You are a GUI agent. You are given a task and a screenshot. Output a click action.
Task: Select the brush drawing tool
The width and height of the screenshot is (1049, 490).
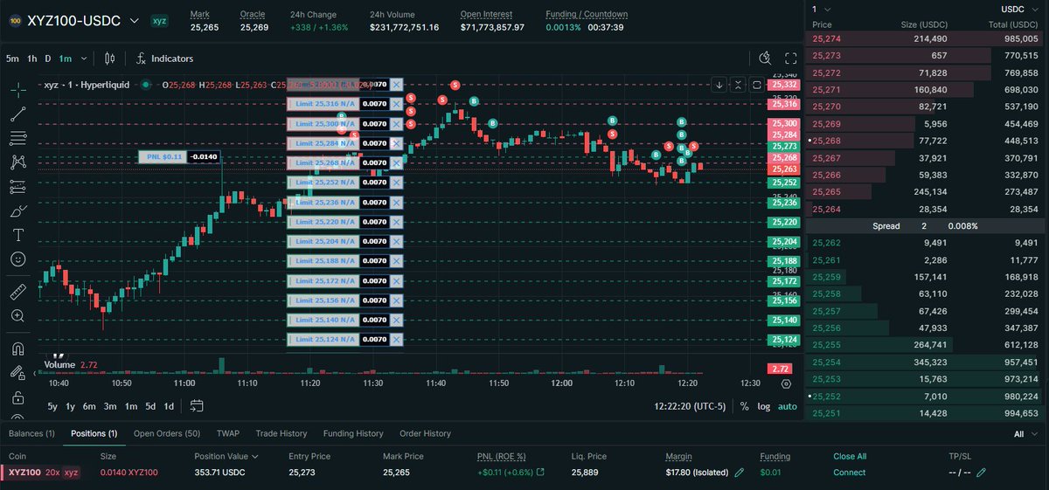(18, 210)
